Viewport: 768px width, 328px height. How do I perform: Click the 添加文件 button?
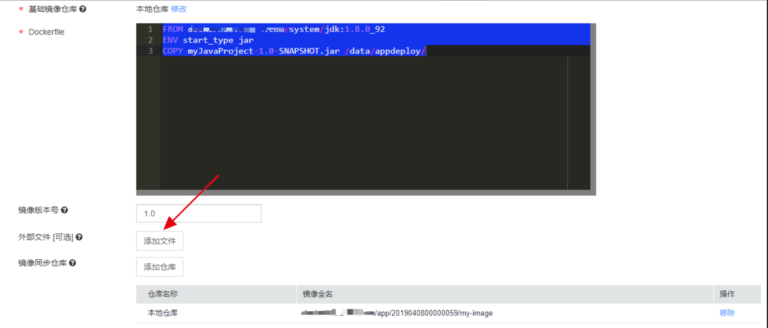coord(160,241)
